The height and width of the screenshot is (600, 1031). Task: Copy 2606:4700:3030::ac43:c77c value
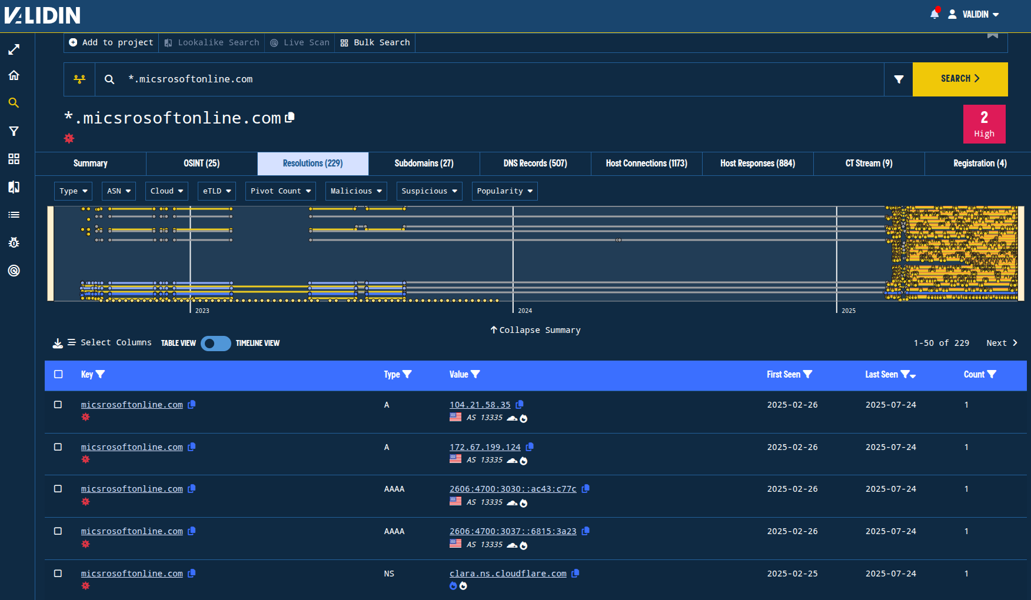(x=586, y=489)
